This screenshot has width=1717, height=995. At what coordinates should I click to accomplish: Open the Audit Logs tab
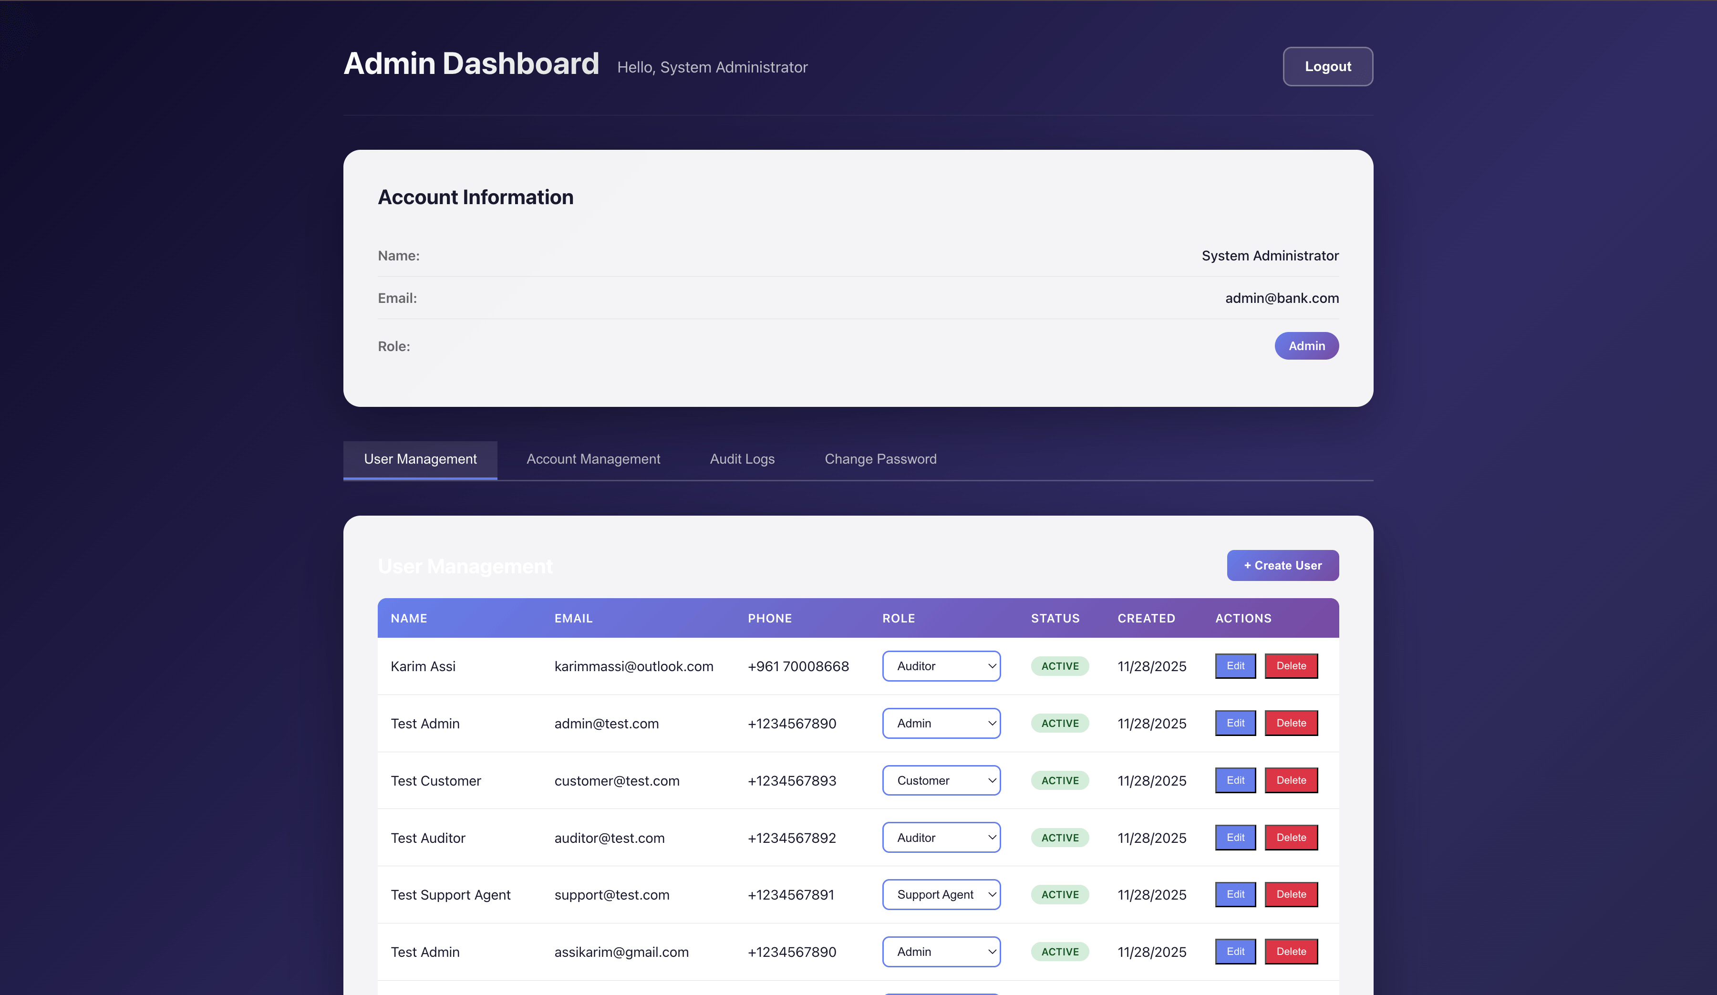click(x=742, y=459)
